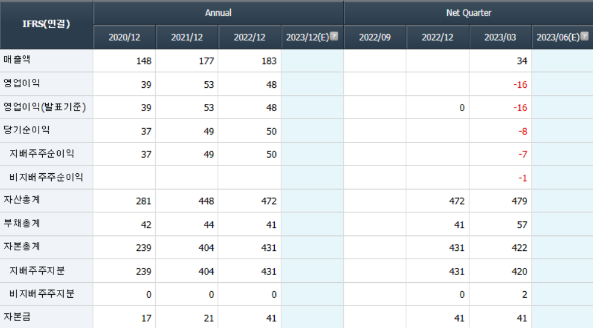Click the red -8 당기순이익 value
This screenshot has height=328, width=593.
pyautogui.click(x=523, y=132)
